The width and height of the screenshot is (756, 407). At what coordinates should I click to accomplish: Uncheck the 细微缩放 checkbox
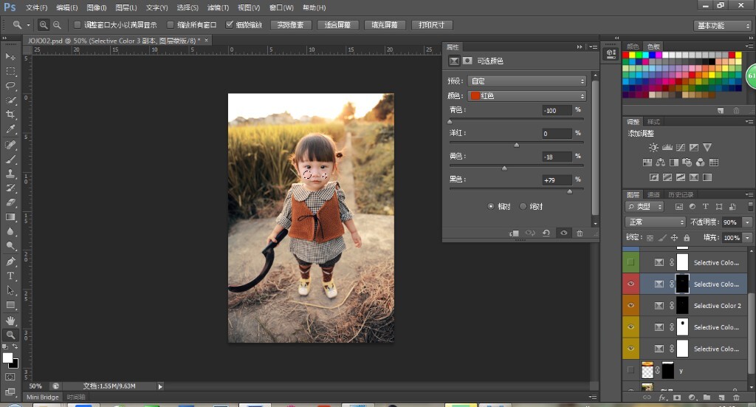pyautogui.click(x=230, y=24)
